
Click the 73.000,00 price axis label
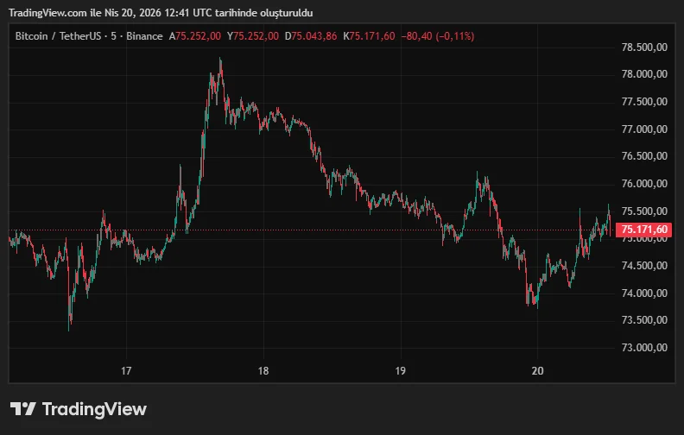point(644,348)
